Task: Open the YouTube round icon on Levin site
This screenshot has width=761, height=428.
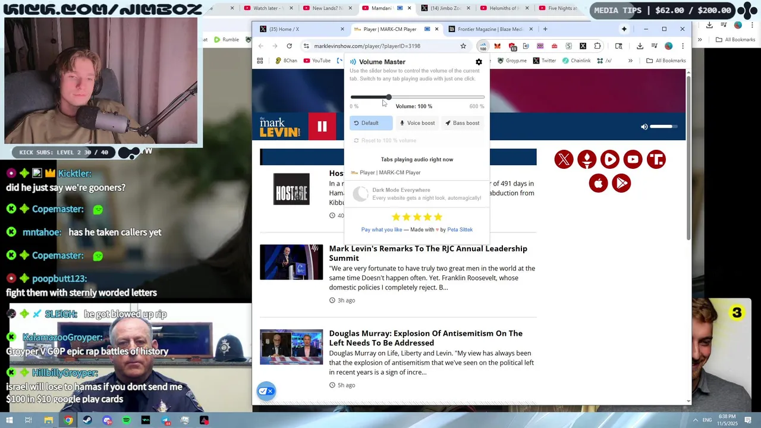Action: coord(633,159)
